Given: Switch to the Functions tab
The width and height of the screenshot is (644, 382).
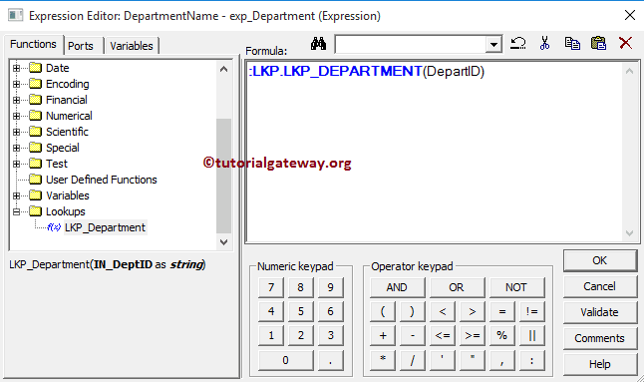Looking at the screenshot, I should pos(33,44).
